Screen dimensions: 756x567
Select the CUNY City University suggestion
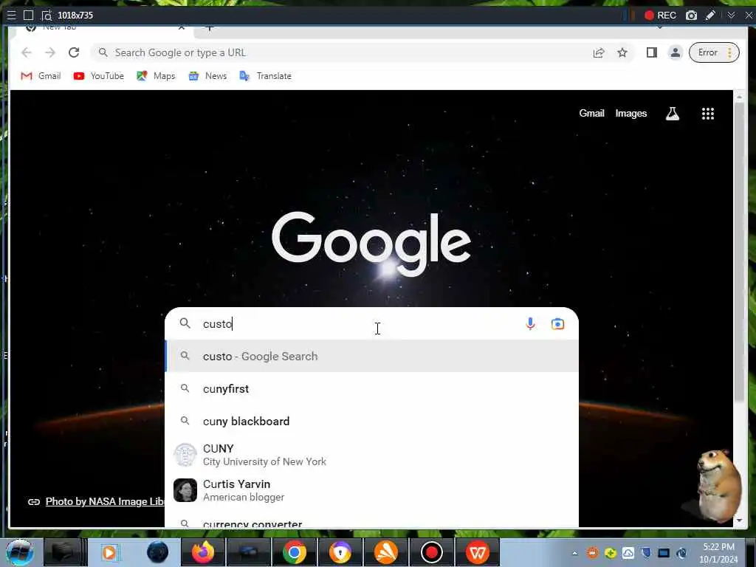[x=372, y=455]
